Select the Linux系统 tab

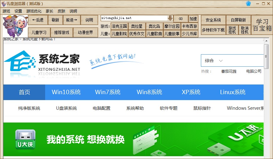coord(233,92)
